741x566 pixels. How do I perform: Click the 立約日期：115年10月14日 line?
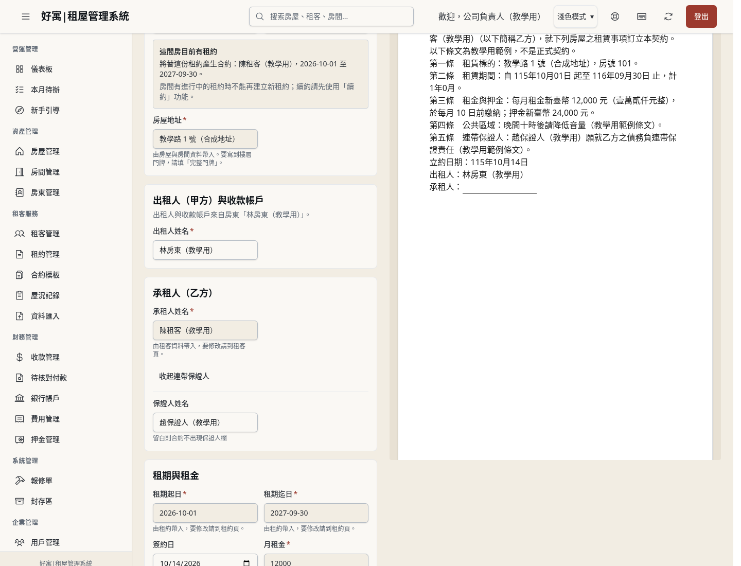click(x=479, y=162)
